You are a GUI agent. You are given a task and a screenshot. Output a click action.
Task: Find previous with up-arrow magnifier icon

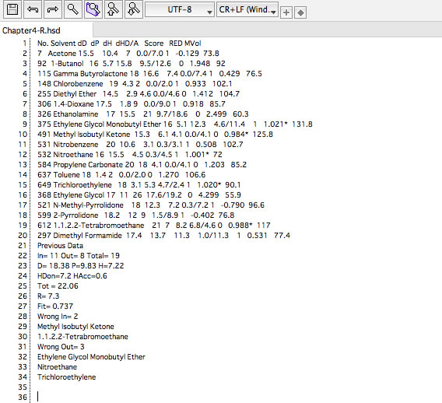114,10
